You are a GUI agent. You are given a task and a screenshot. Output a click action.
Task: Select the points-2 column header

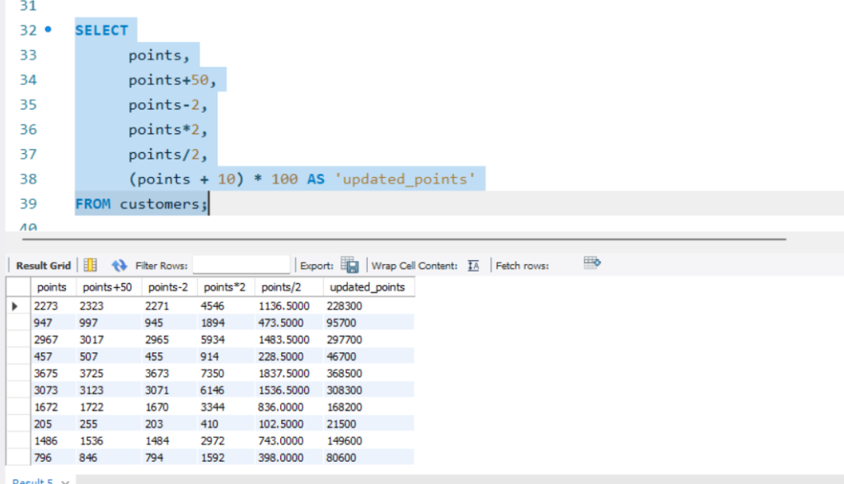click(x=168, y=287)
